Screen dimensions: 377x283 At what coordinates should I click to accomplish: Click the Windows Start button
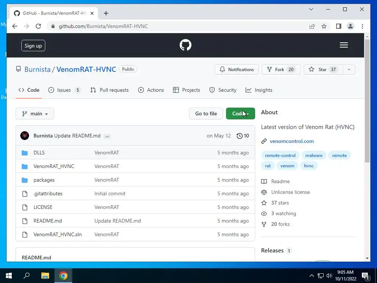9,276
